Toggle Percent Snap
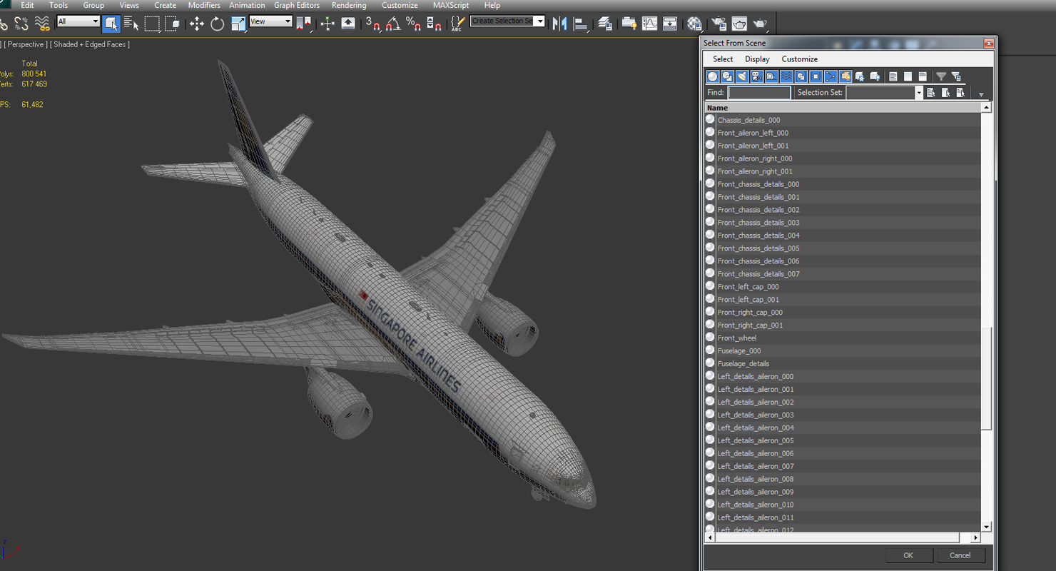 [414, 24]
